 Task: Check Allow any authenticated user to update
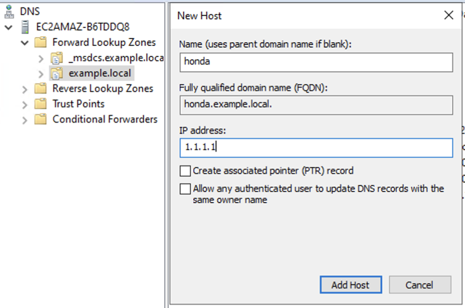[x=185, y=189]
